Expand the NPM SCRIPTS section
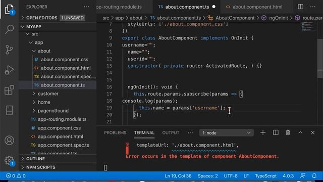 (58, 167)
